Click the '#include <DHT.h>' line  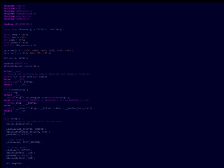pos(15,6)
